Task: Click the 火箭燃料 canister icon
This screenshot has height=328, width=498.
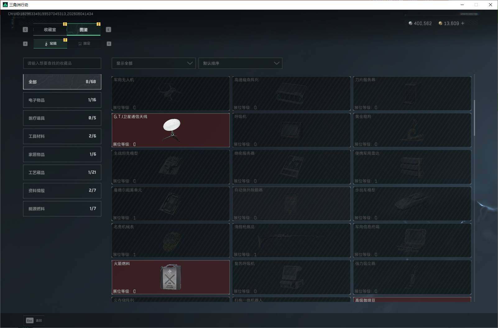Action: (x=171, y=277)
